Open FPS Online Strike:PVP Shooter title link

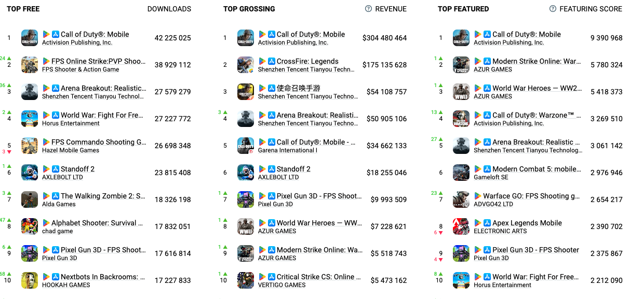tap(98, 61)
